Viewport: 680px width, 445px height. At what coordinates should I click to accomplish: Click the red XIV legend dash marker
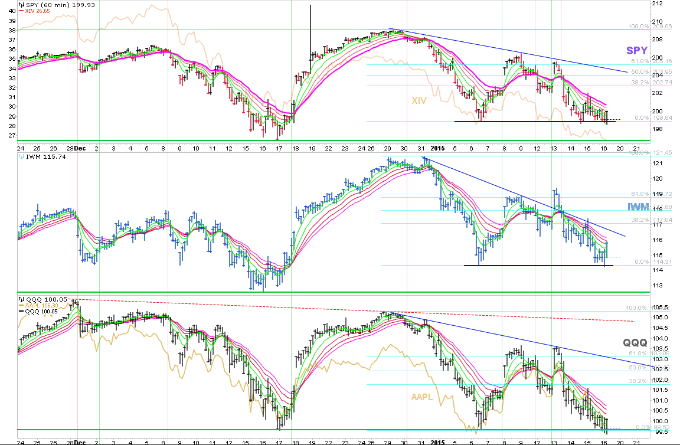[22, 11]
